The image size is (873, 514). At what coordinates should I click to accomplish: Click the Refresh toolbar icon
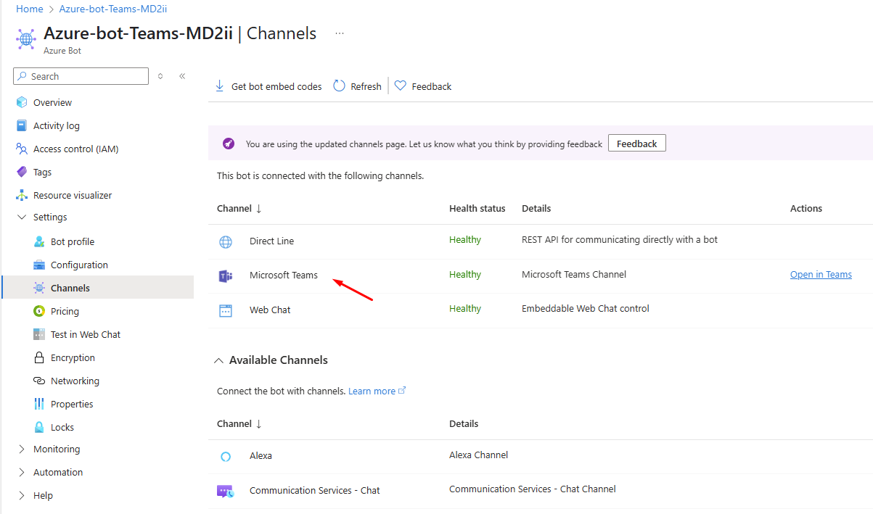pos(339,86)
